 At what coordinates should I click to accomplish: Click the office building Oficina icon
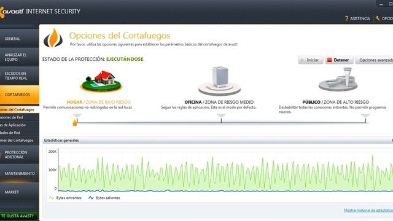click(220, 81)
